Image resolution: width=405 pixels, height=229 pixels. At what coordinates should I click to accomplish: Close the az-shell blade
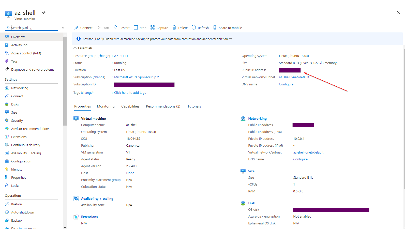click(x=398, y=13)
